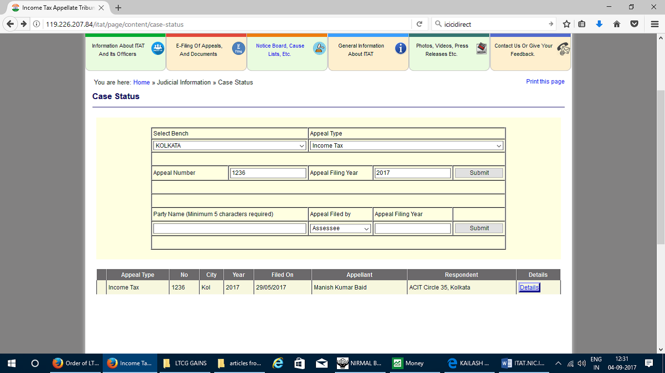Screen dimensions: 665x373
Task: Open the Firefox hamburger menu
Action: [x=654, y=24]
